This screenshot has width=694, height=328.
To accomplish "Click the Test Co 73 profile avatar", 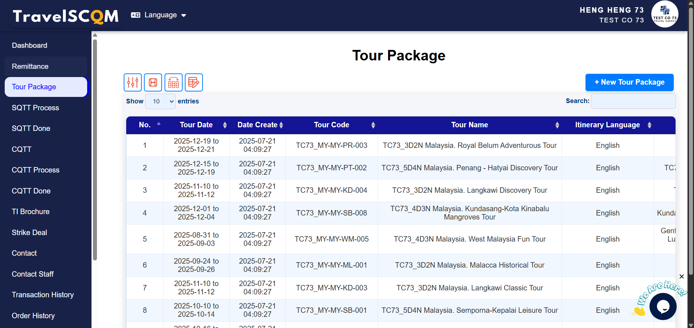I will click(664, 14).
